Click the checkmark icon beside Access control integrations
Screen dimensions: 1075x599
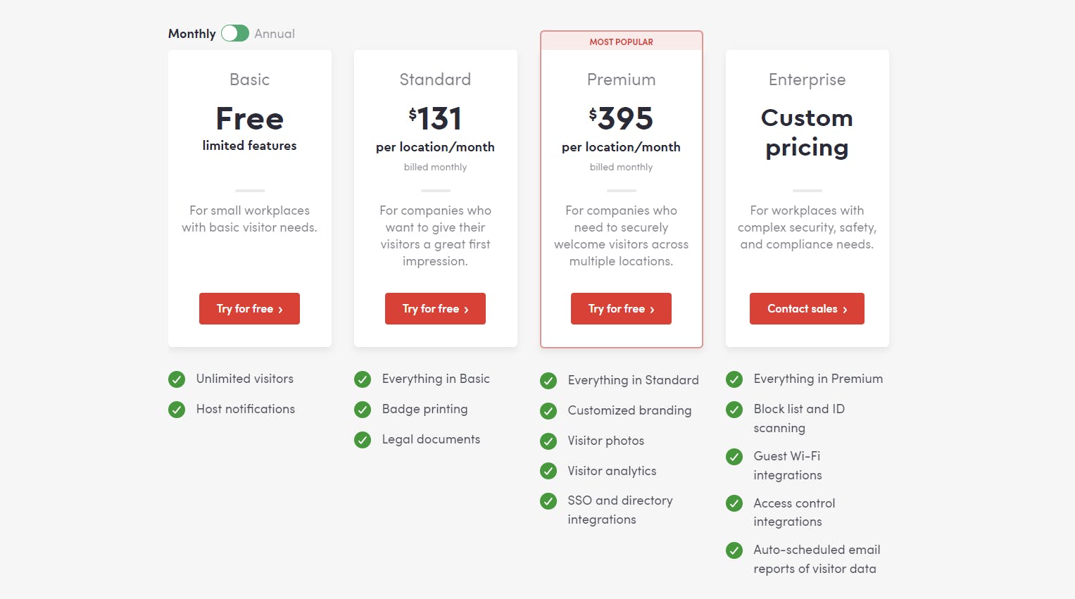click(x=734, y=503)
